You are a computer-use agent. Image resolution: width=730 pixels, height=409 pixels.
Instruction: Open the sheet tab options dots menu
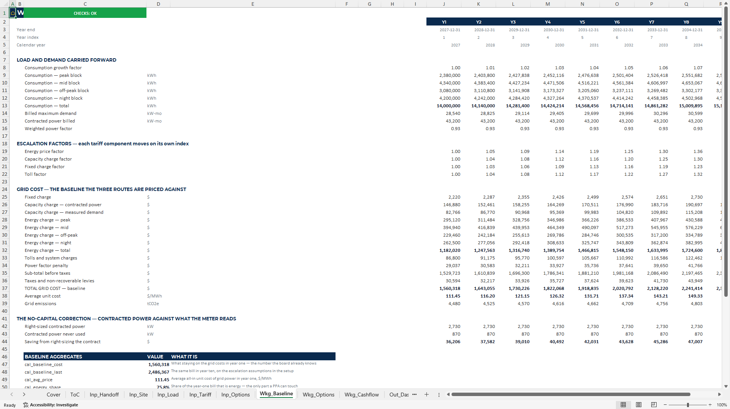coord(439,395)
